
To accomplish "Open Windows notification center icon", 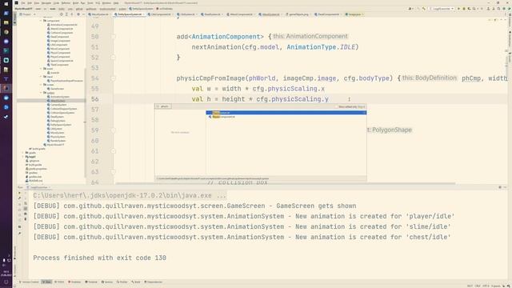I will (x=6, y=282).
